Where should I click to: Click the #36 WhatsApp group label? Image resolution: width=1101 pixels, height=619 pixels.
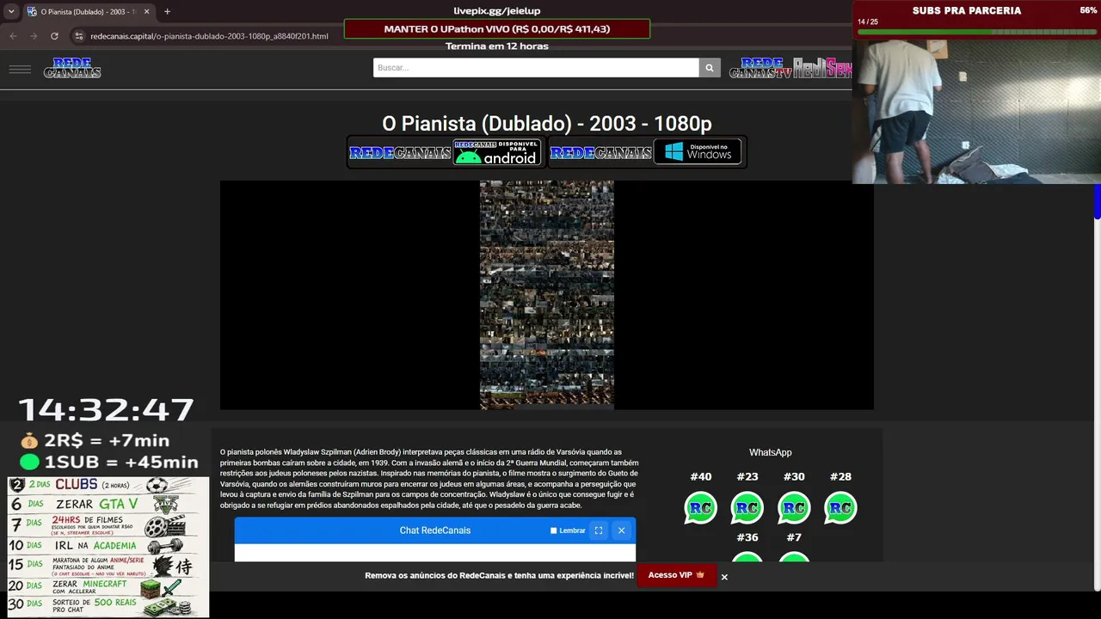(x=747, y=537)
